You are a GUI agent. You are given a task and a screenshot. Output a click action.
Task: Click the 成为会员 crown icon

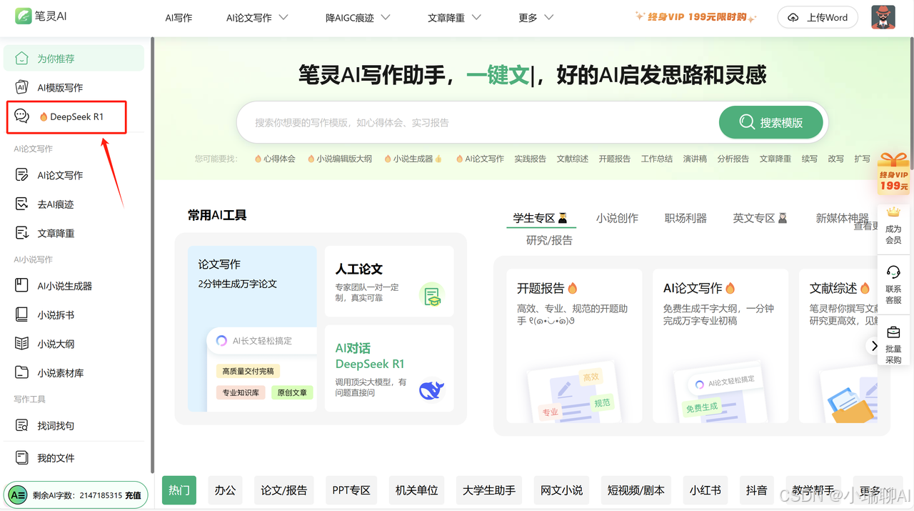click(x=893, y=212)
